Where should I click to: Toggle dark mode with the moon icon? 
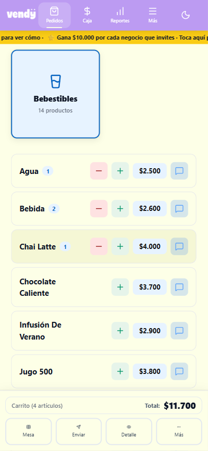click(186, 15)
